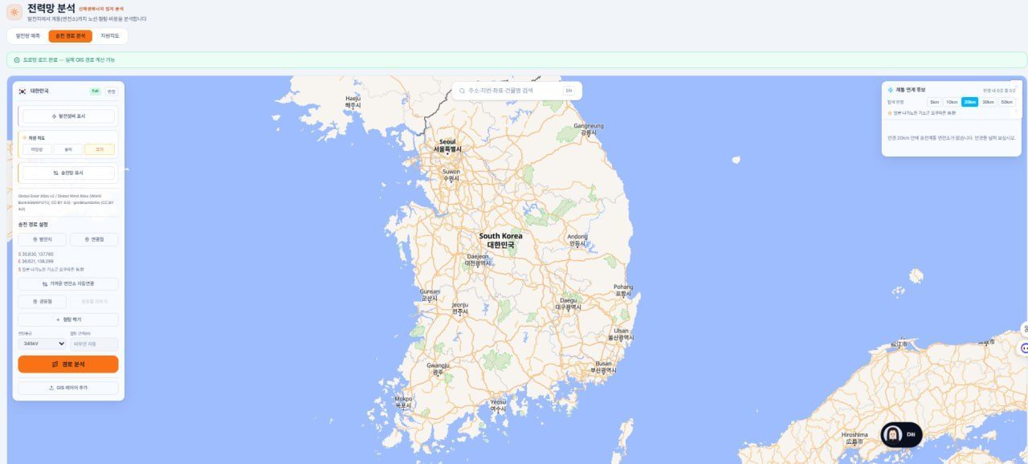Click the Korean flag icon in side panel
Viewport: 1028px width, 464px height.
22,92
